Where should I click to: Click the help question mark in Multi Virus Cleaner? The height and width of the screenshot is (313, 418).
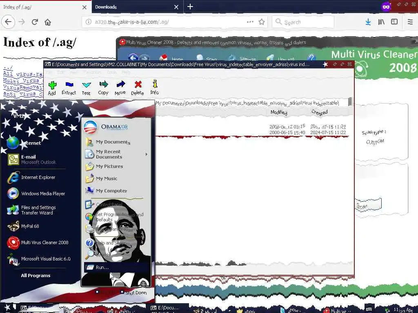pyautogui.click(x=311, y=57)
